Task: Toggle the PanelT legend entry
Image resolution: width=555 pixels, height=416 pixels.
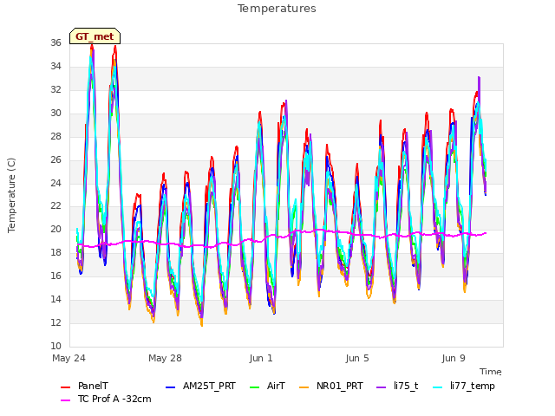Action: pyautogui.click(x=85, y=387)
